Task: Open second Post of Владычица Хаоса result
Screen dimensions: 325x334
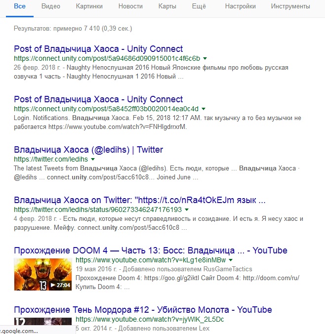Action: point(98,99)
